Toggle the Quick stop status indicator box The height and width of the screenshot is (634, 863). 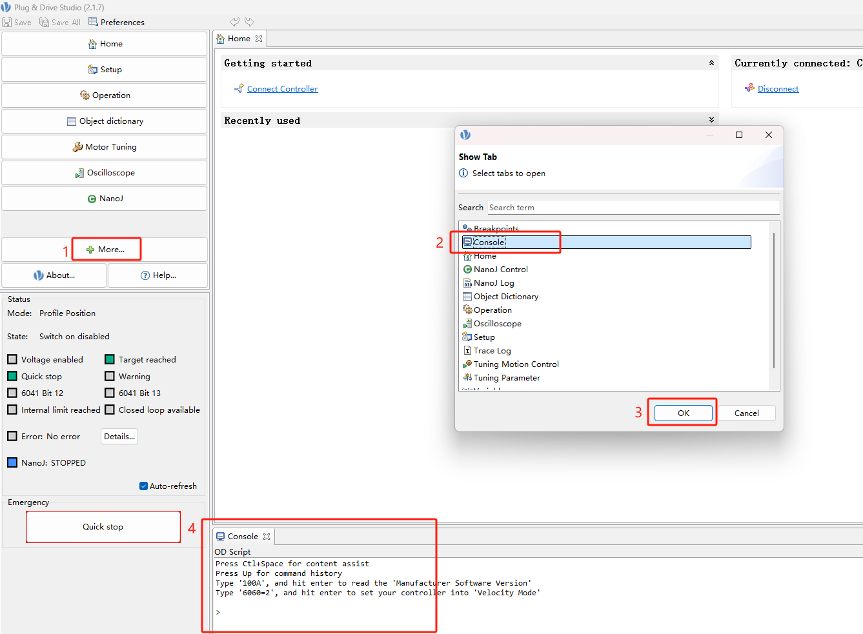coord(12,376)
